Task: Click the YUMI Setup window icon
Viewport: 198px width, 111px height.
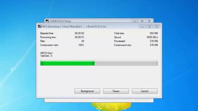Action: [x=47, y=21]
